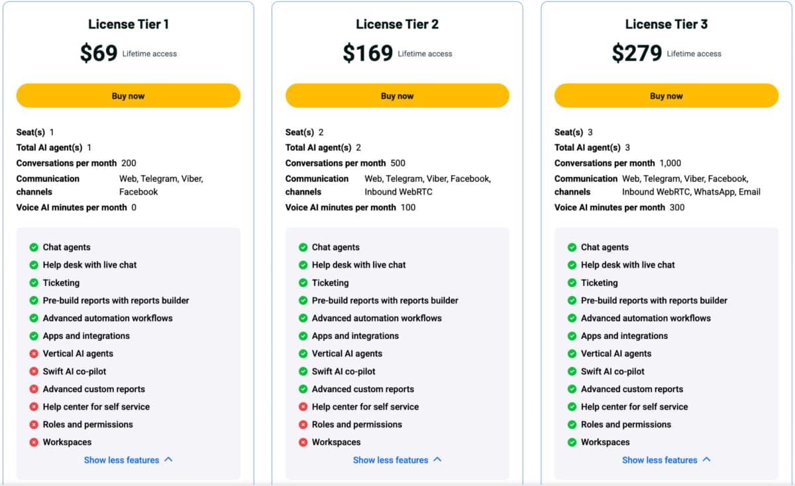
Task: Click red X beside Tier 1 Vertical AI agents
Action: [34, 354]
